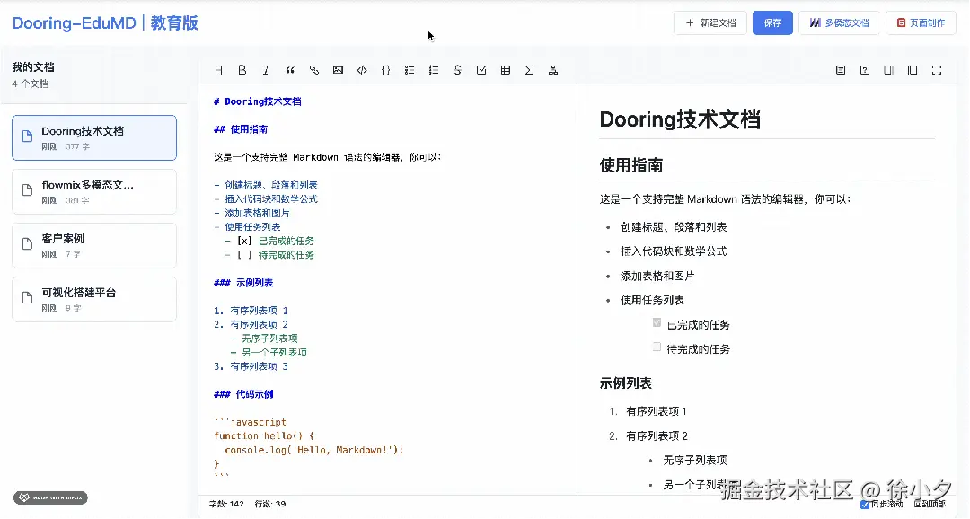Image resolution: width=970 pixels, height=519 pixels.
Task: Open the Dooring技术文档 document
Action: pos(94,138)
